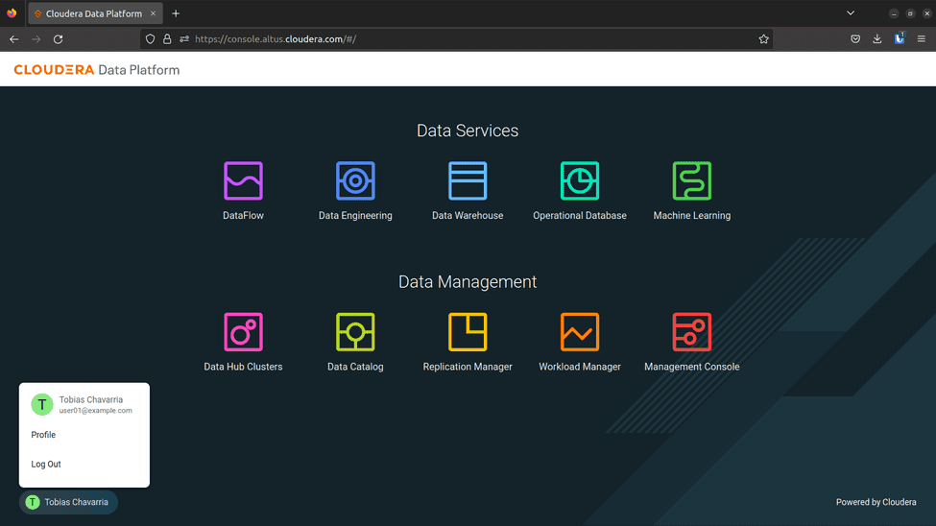Select the Cloudera Data Platform tab
936x526 pixels.
coord(95,13)
